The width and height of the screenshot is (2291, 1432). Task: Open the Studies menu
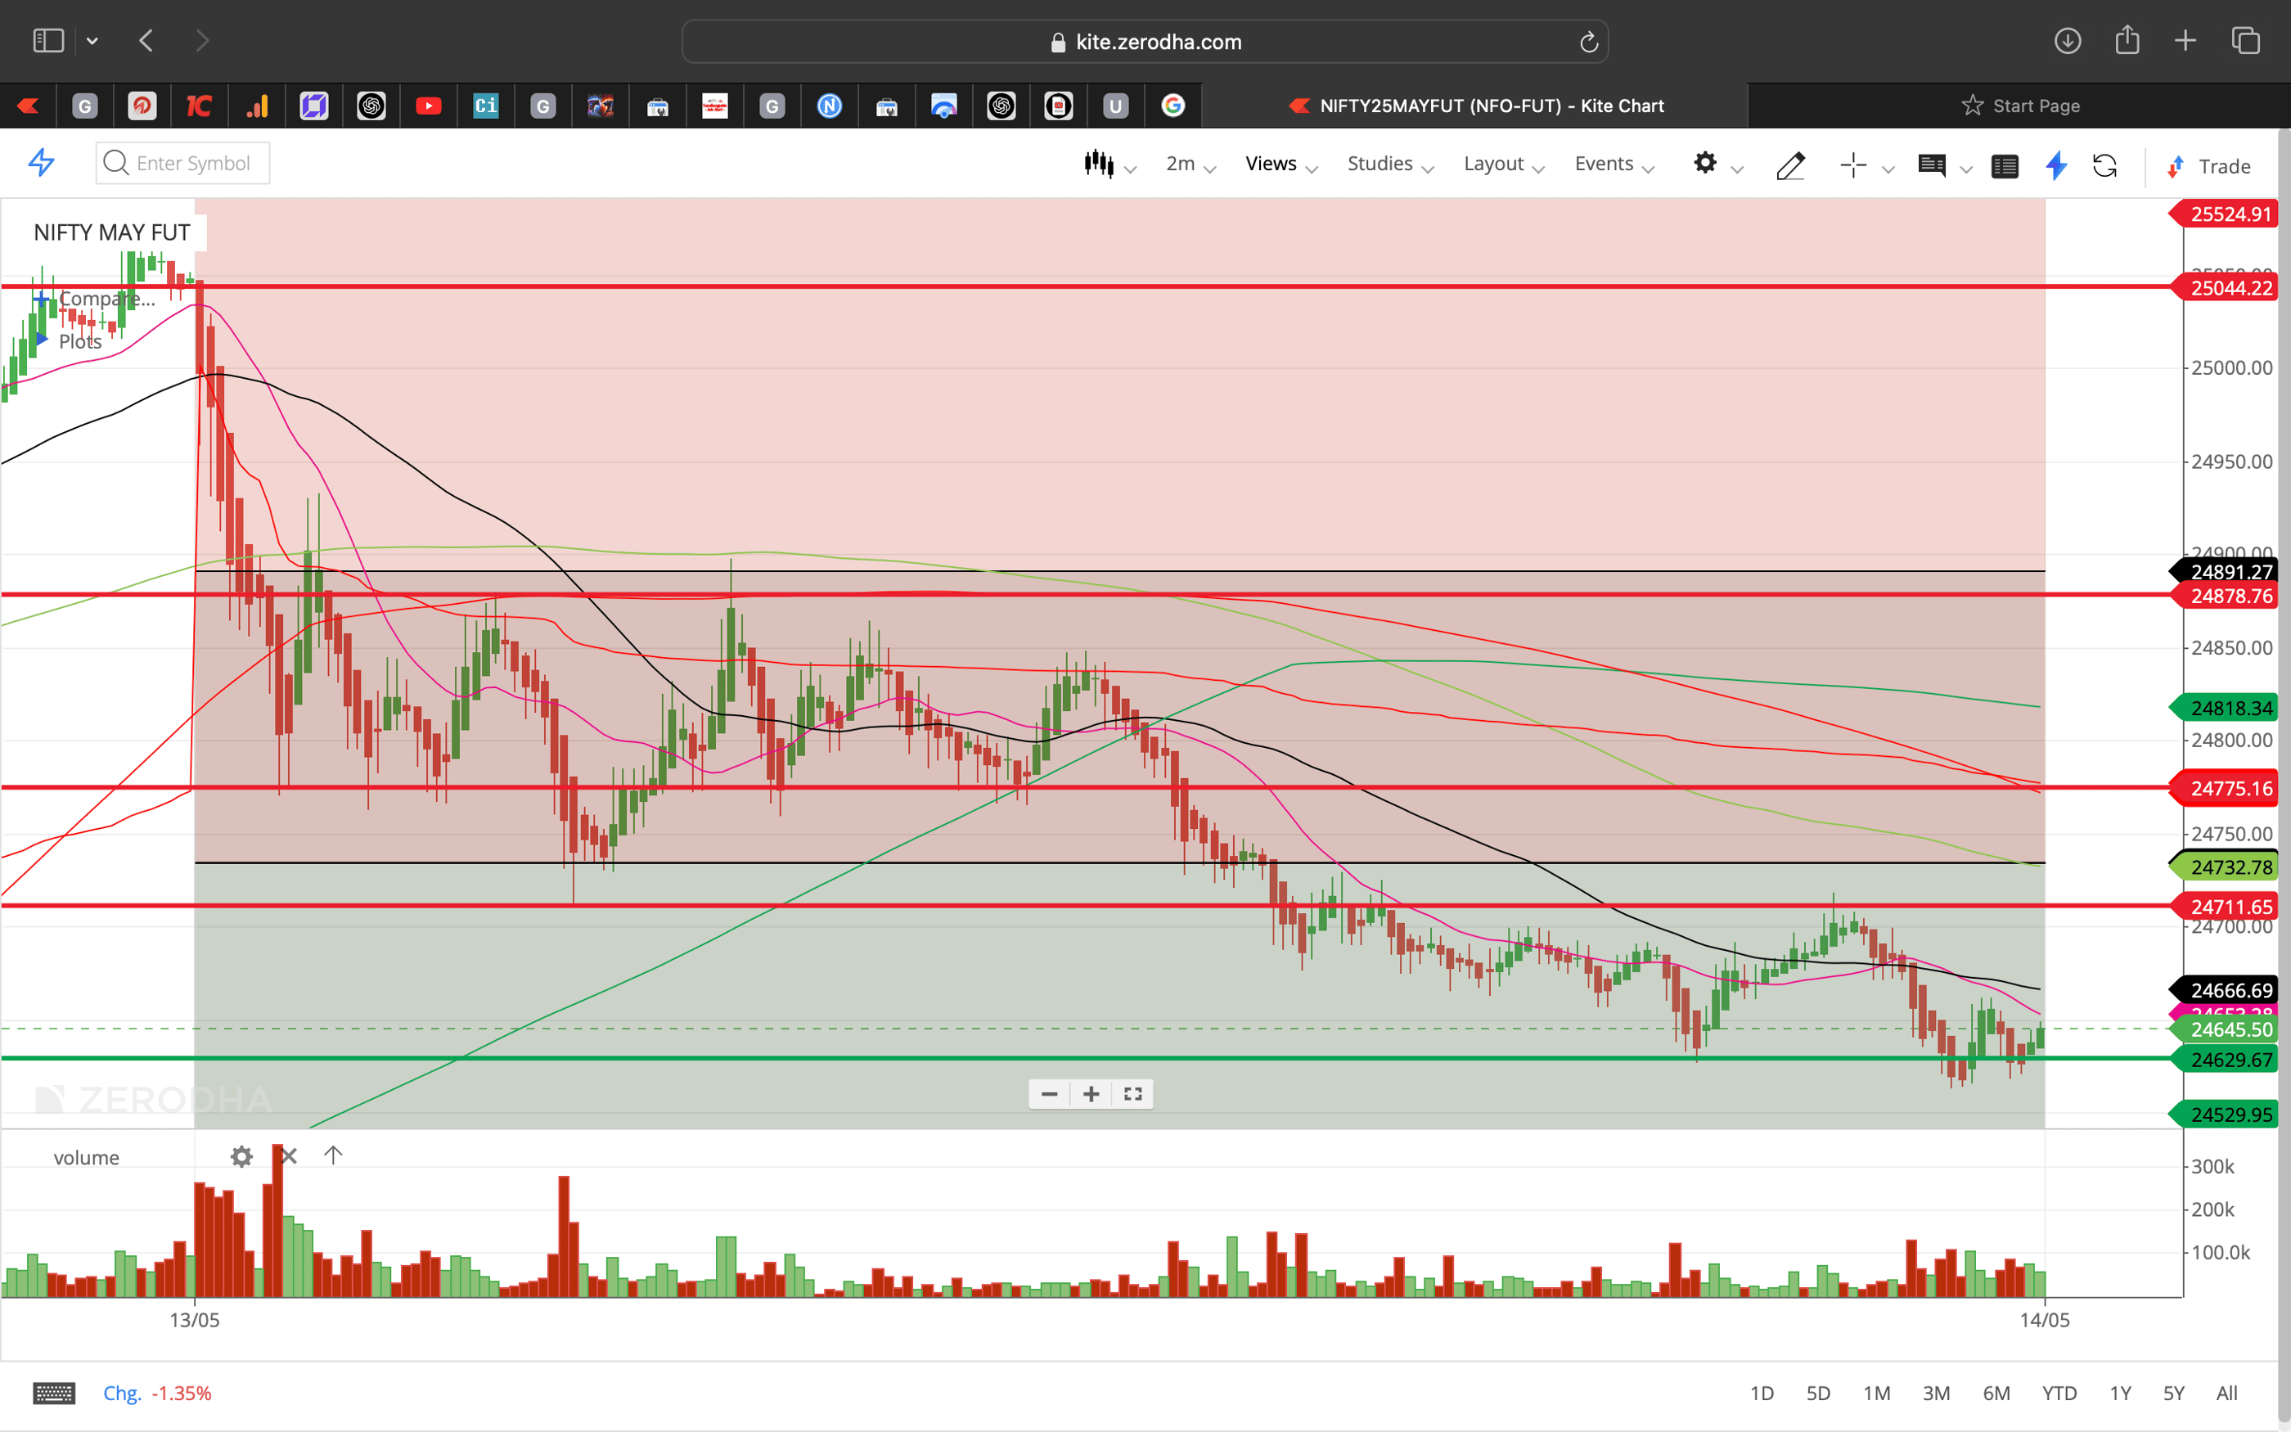click(x=1380, y=164)
